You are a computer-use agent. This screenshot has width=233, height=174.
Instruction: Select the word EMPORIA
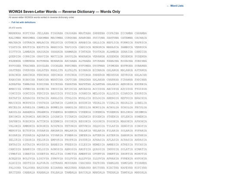[57, 140]
